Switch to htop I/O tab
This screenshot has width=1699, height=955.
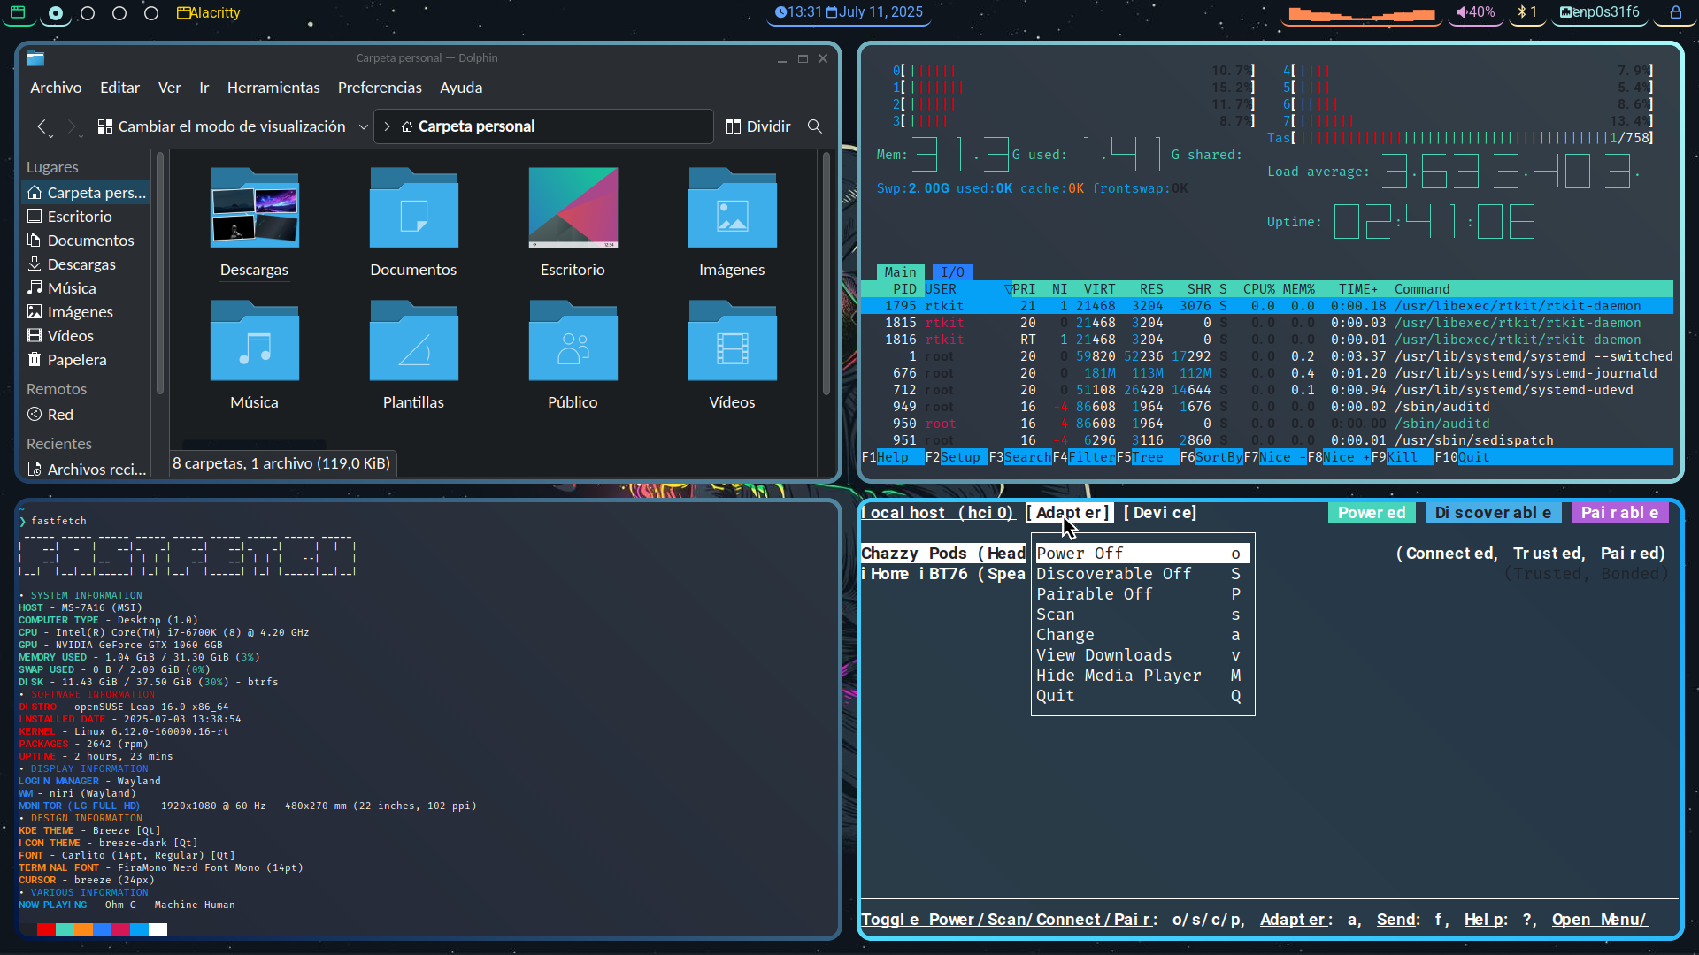coord(952,272)
